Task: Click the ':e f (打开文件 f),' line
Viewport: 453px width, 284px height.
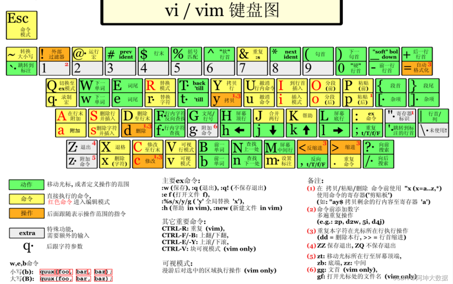Action: [x=186, y=195]
